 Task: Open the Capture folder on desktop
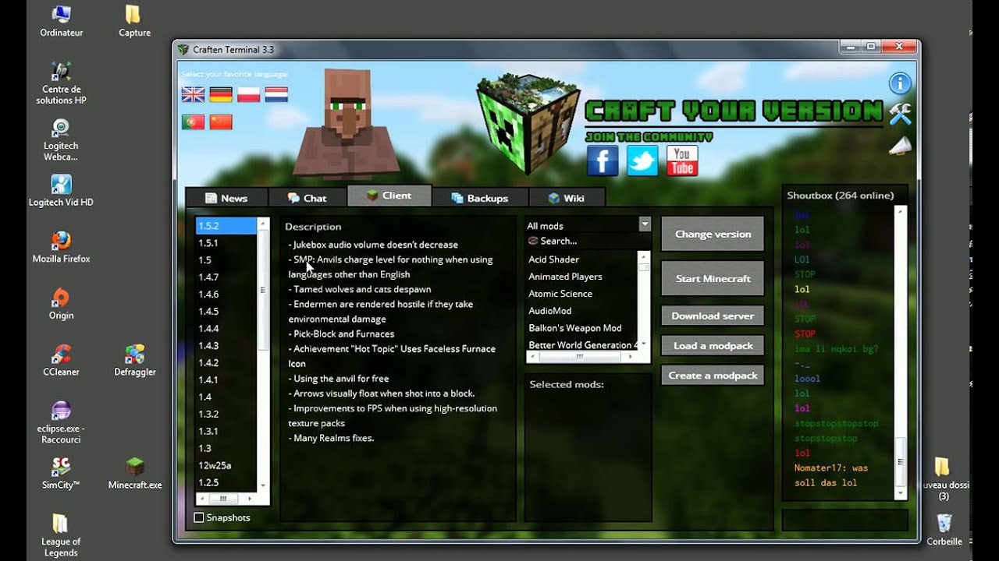pyautogui.click(x=134, y=21)
